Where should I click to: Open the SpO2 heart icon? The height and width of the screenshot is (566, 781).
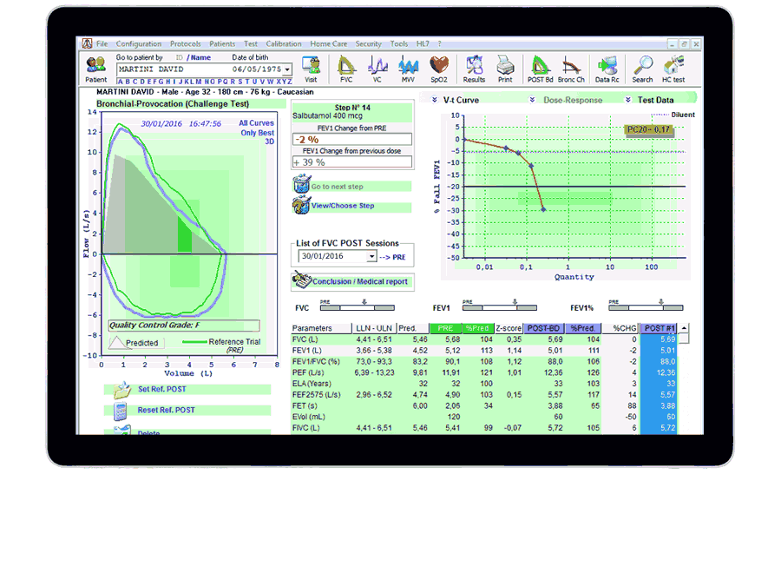[438, 67]
